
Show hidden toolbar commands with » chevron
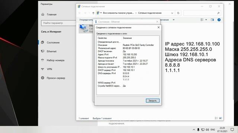[174, 20]
